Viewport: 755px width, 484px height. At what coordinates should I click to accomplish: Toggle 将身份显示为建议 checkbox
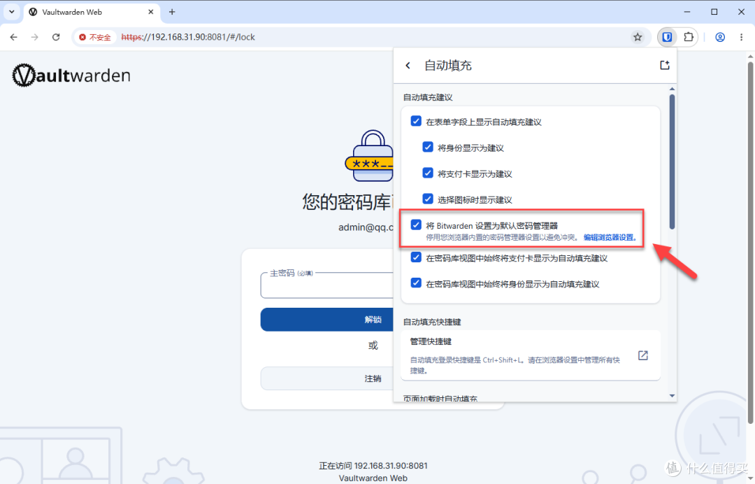428,147
